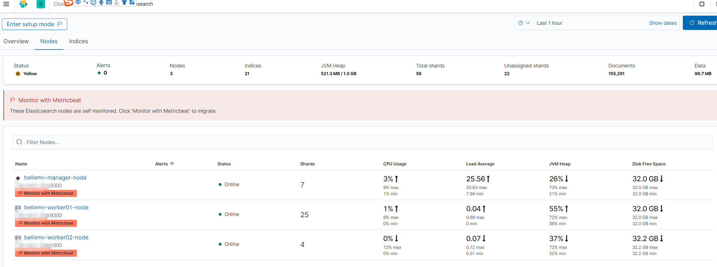
Task: Click the Data size 96.7 MB
Action: pyautogui.click(x=703, y=74)
